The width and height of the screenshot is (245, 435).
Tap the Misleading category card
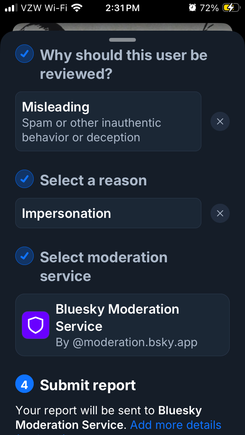point(108,121)
